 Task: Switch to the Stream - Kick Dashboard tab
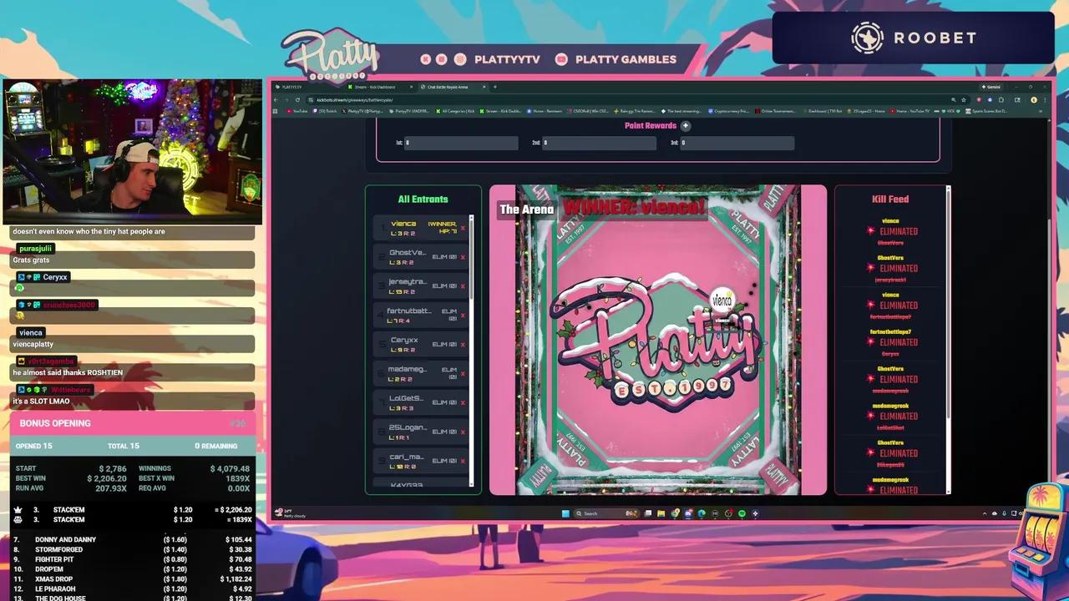click(x=372, y=87)
